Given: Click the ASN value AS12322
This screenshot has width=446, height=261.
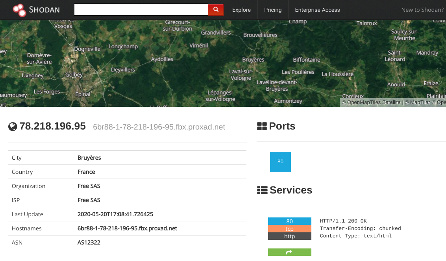Looking at the screenshot, I should click(x=89, y=243).
